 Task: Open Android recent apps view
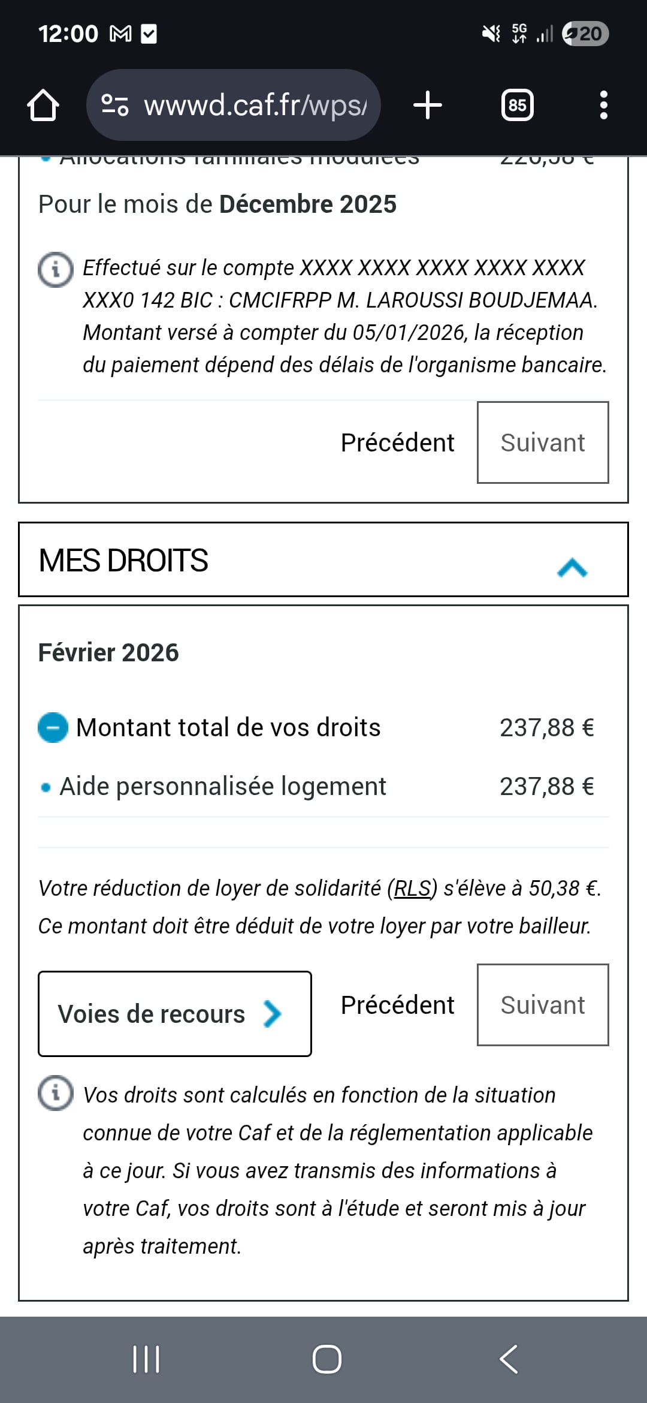[146, 1359]
